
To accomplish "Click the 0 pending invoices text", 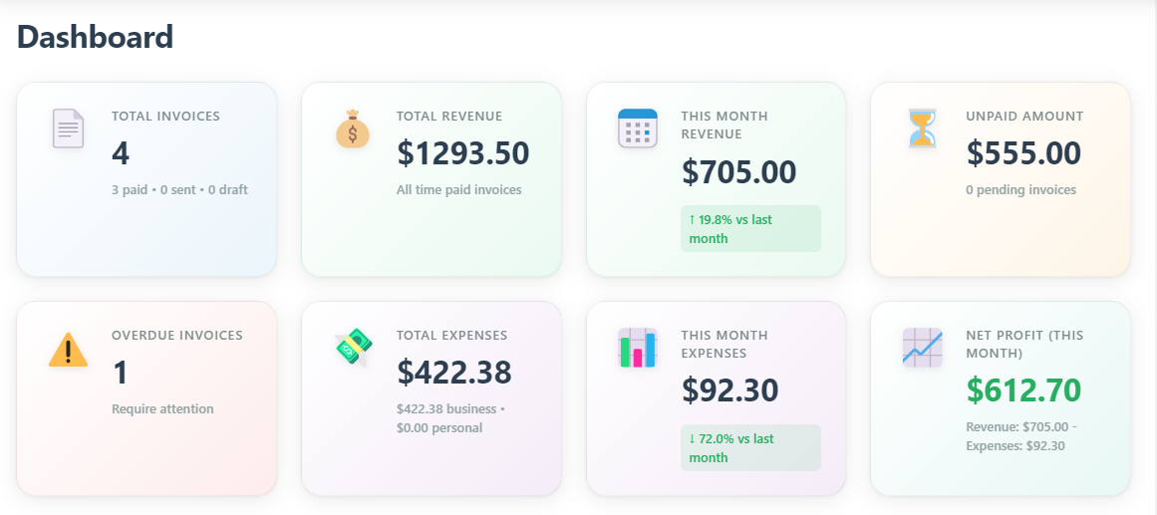I will coord(1020,190).
